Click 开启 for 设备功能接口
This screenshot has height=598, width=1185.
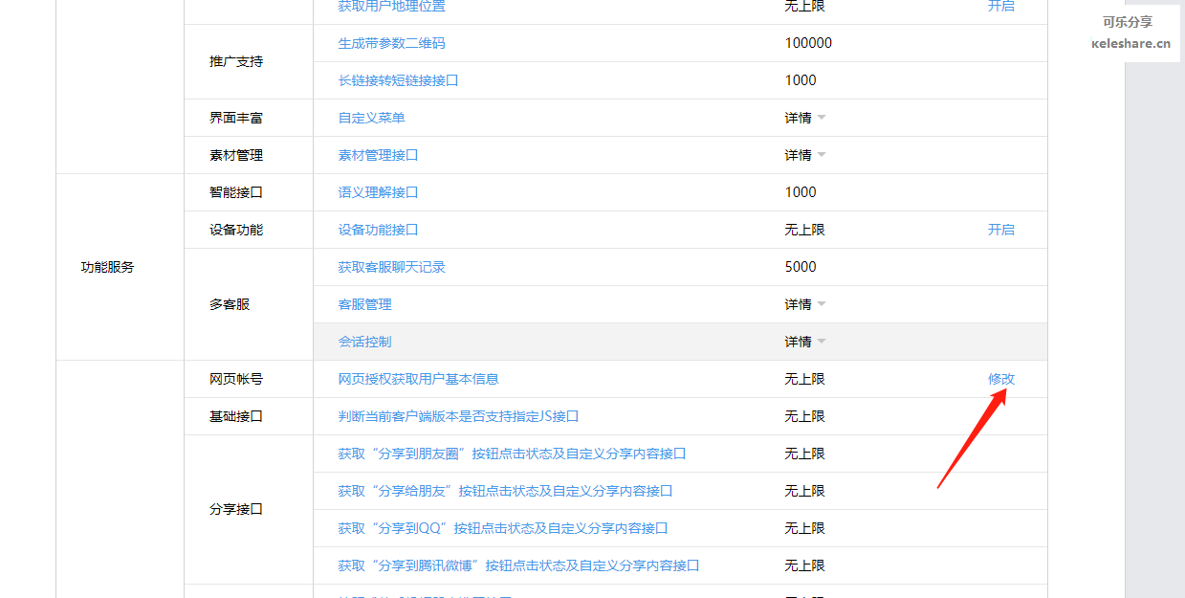(x=1001, y=230)
